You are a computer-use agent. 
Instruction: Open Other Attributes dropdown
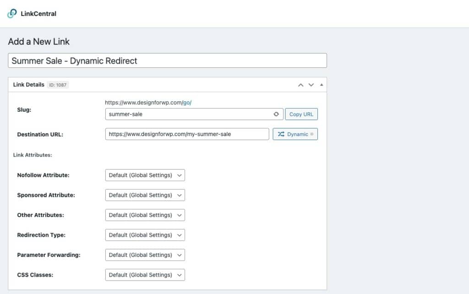click(145, 215)
